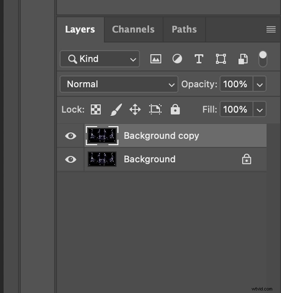Open the Opacity slider arrow
This screenshot has width=281, height=293.
tap(260, 84)
